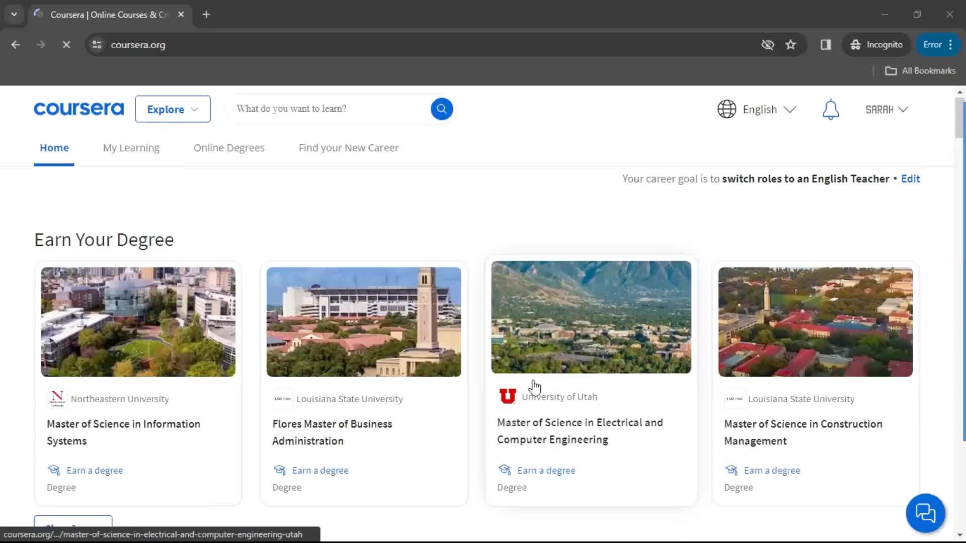Image resolution: width=966 pixels, height=543 pixels.
Task: Click the Northeastern campus thumbnail
Action: coord(138,322)
